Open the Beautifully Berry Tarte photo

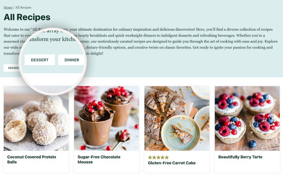(x=247, y=118)
